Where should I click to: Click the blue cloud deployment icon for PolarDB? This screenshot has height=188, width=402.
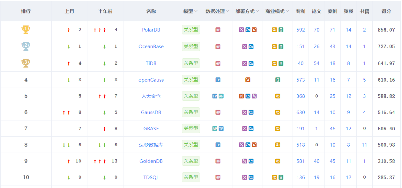click(x=248, y=30)
